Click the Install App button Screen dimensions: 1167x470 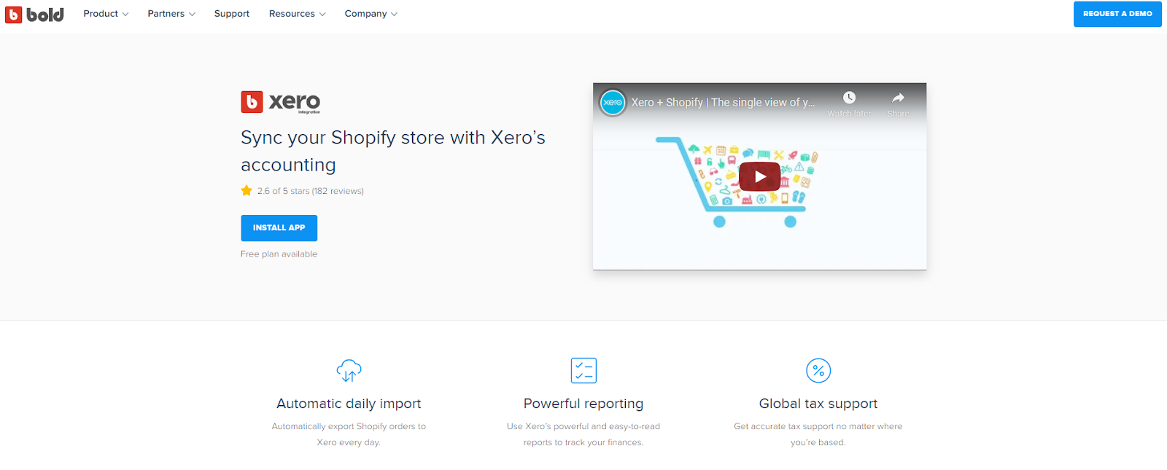click(279, 228)
